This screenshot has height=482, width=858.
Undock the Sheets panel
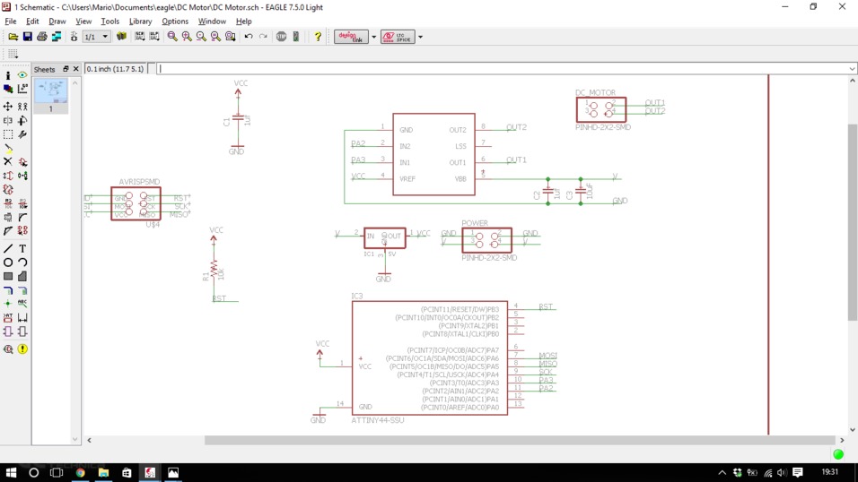pos(66,69)
